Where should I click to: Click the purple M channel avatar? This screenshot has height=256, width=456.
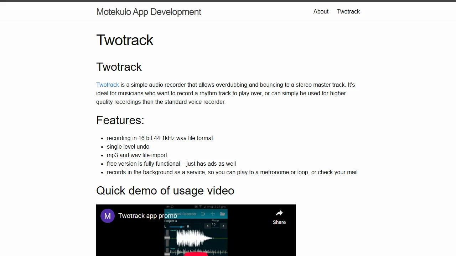click(108, 216)
